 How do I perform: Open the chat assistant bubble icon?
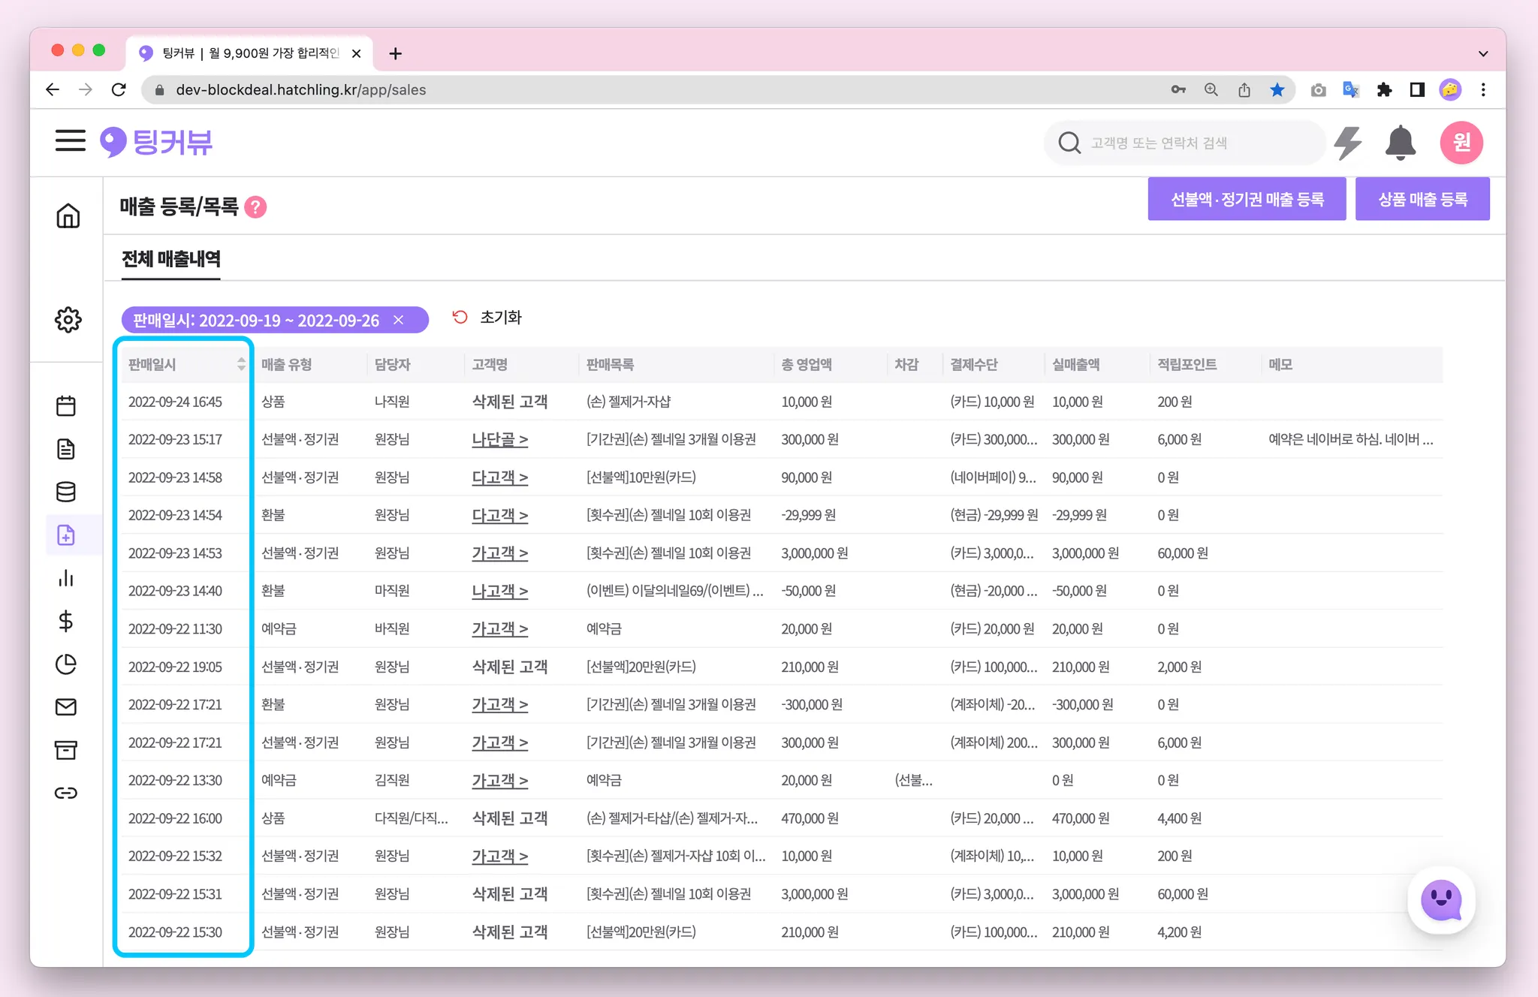(1440, 899)
